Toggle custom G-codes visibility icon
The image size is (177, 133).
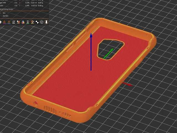pyautogui.click(x=32, y=22)
